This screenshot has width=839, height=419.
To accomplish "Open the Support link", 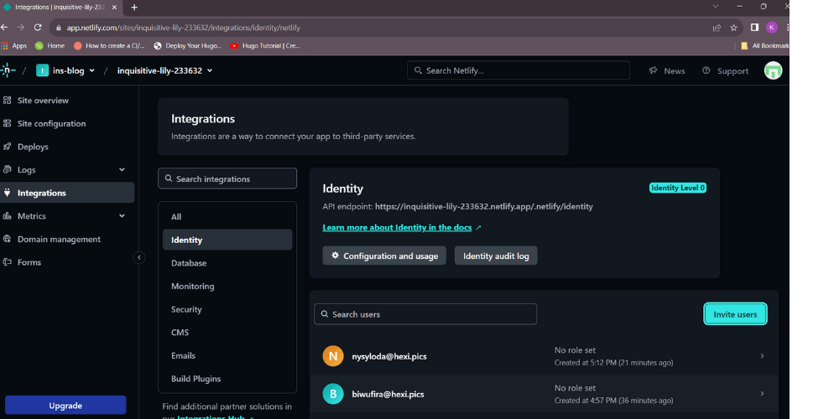I will pyautogui.click(x=725, y=70).
